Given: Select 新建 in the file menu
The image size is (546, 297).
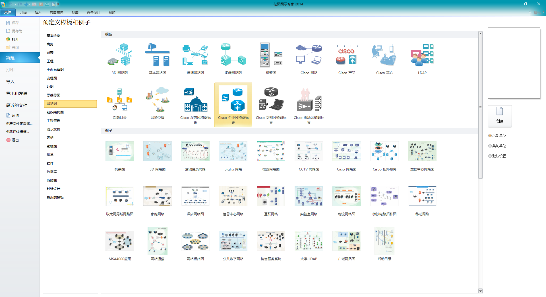Looking at the screenshot, I should [20, 58].
